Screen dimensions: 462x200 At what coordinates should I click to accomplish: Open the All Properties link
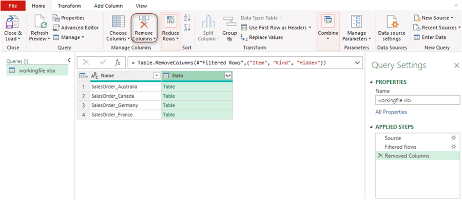point(391,112)
